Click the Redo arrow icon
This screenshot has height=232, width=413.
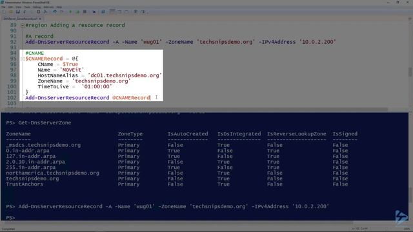pos(62,12)
